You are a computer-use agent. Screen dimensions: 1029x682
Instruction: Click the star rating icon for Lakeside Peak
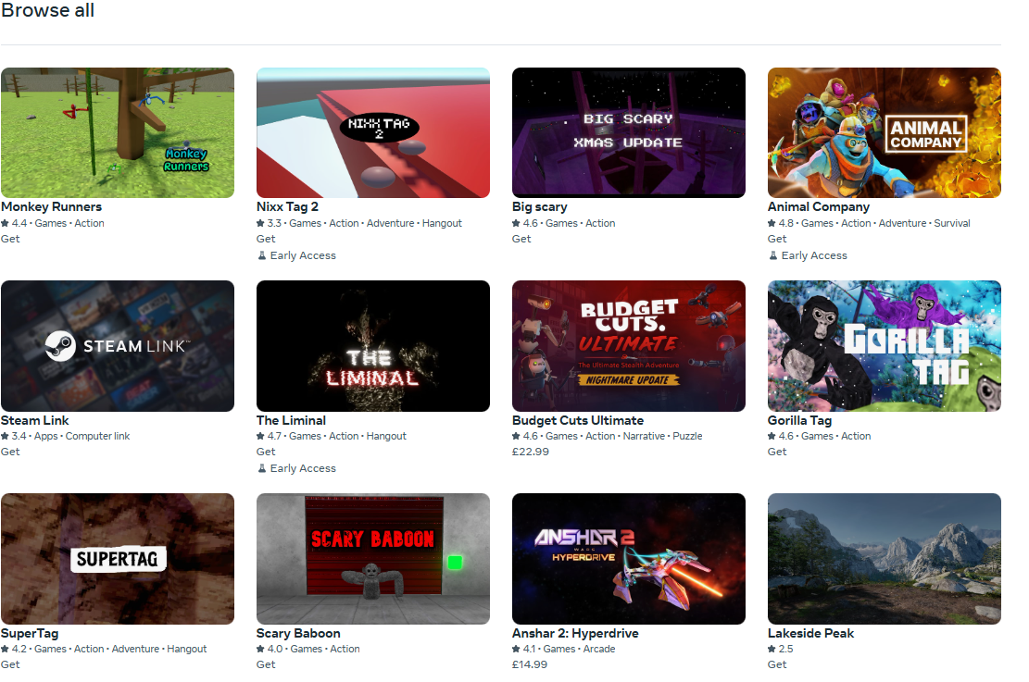[772, 649]
